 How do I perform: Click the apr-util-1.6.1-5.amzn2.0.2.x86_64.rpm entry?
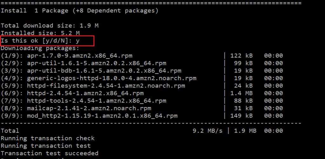click(142, 63)
